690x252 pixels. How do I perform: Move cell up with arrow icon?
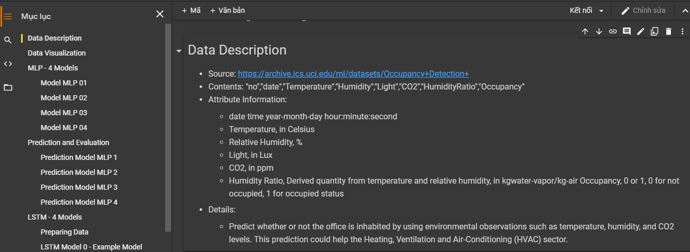tap(585, 31)
